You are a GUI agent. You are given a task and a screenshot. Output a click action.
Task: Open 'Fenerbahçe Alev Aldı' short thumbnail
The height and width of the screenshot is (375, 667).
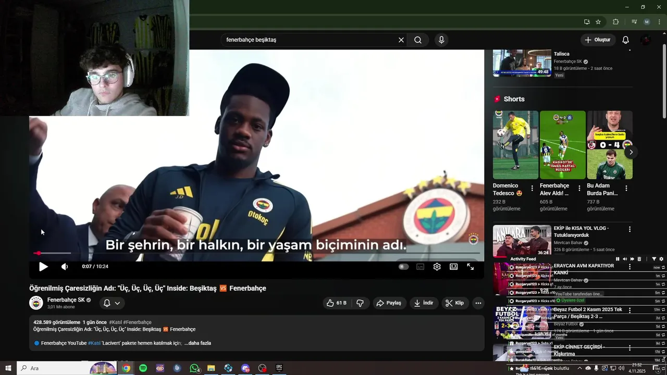click(x=563, y=145)
